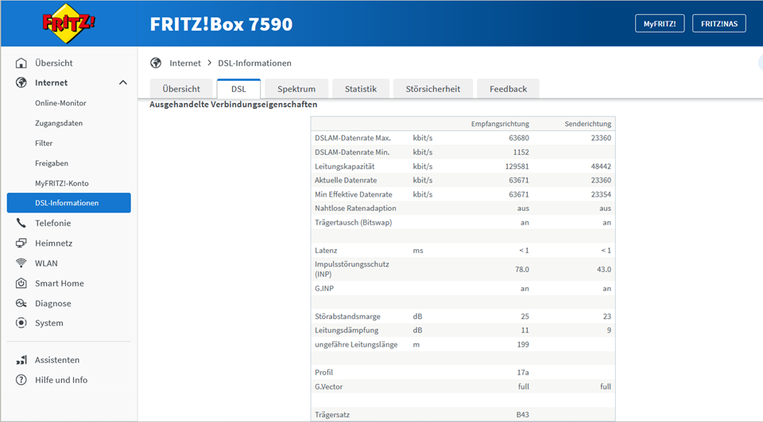Click the FRITZ!NAS button
Viewport: 763px width, 422px height.
[719, 23]
